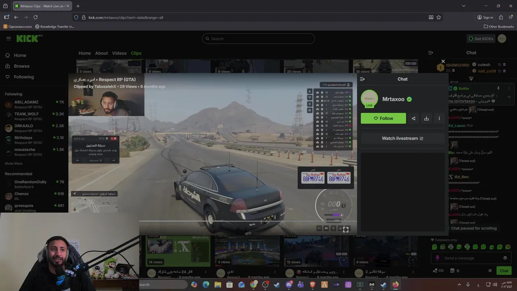This screenshot has width=517, height=291.
Task: Collapse the chat in the clip dialog
Action: (x=362, y=79)
